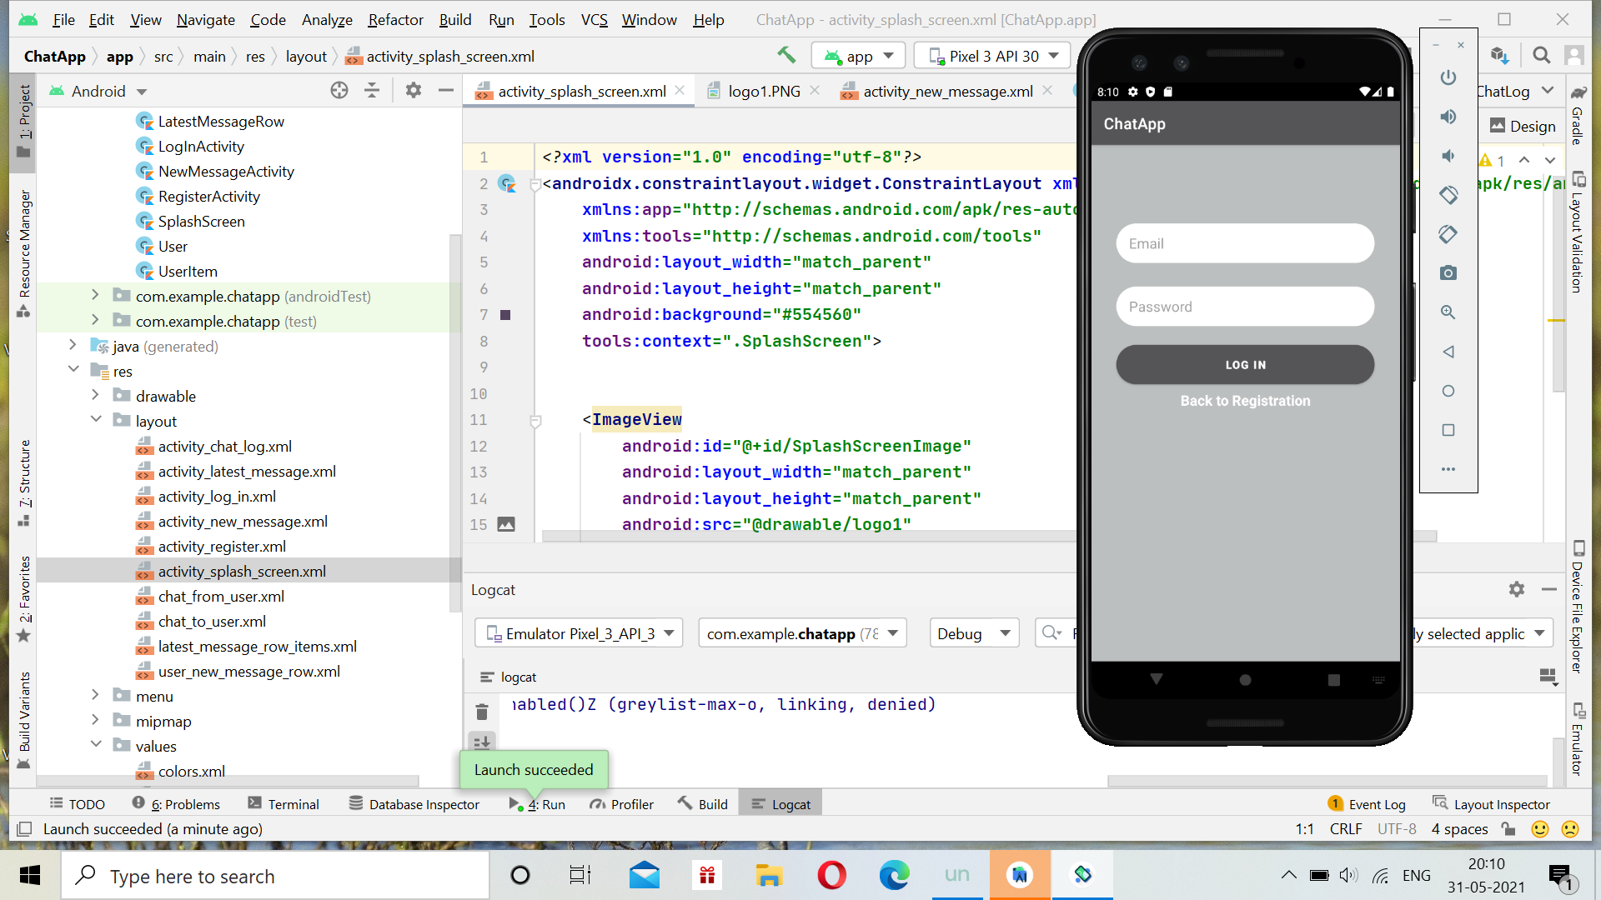Open the Analyze menu

(x=327, y=19)
